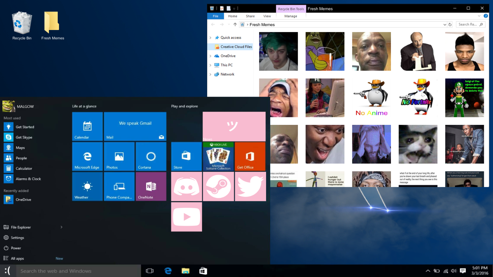Launch the Twitter tile

point(250,186)
